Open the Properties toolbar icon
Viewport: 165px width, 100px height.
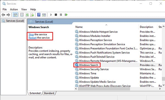tap(22, 15)
